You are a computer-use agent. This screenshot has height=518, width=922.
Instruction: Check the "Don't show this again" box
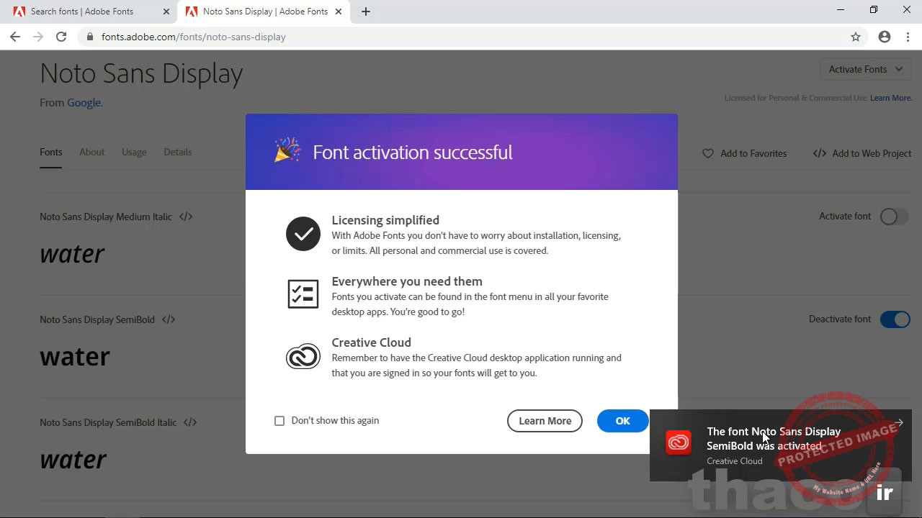pos(279,421)
